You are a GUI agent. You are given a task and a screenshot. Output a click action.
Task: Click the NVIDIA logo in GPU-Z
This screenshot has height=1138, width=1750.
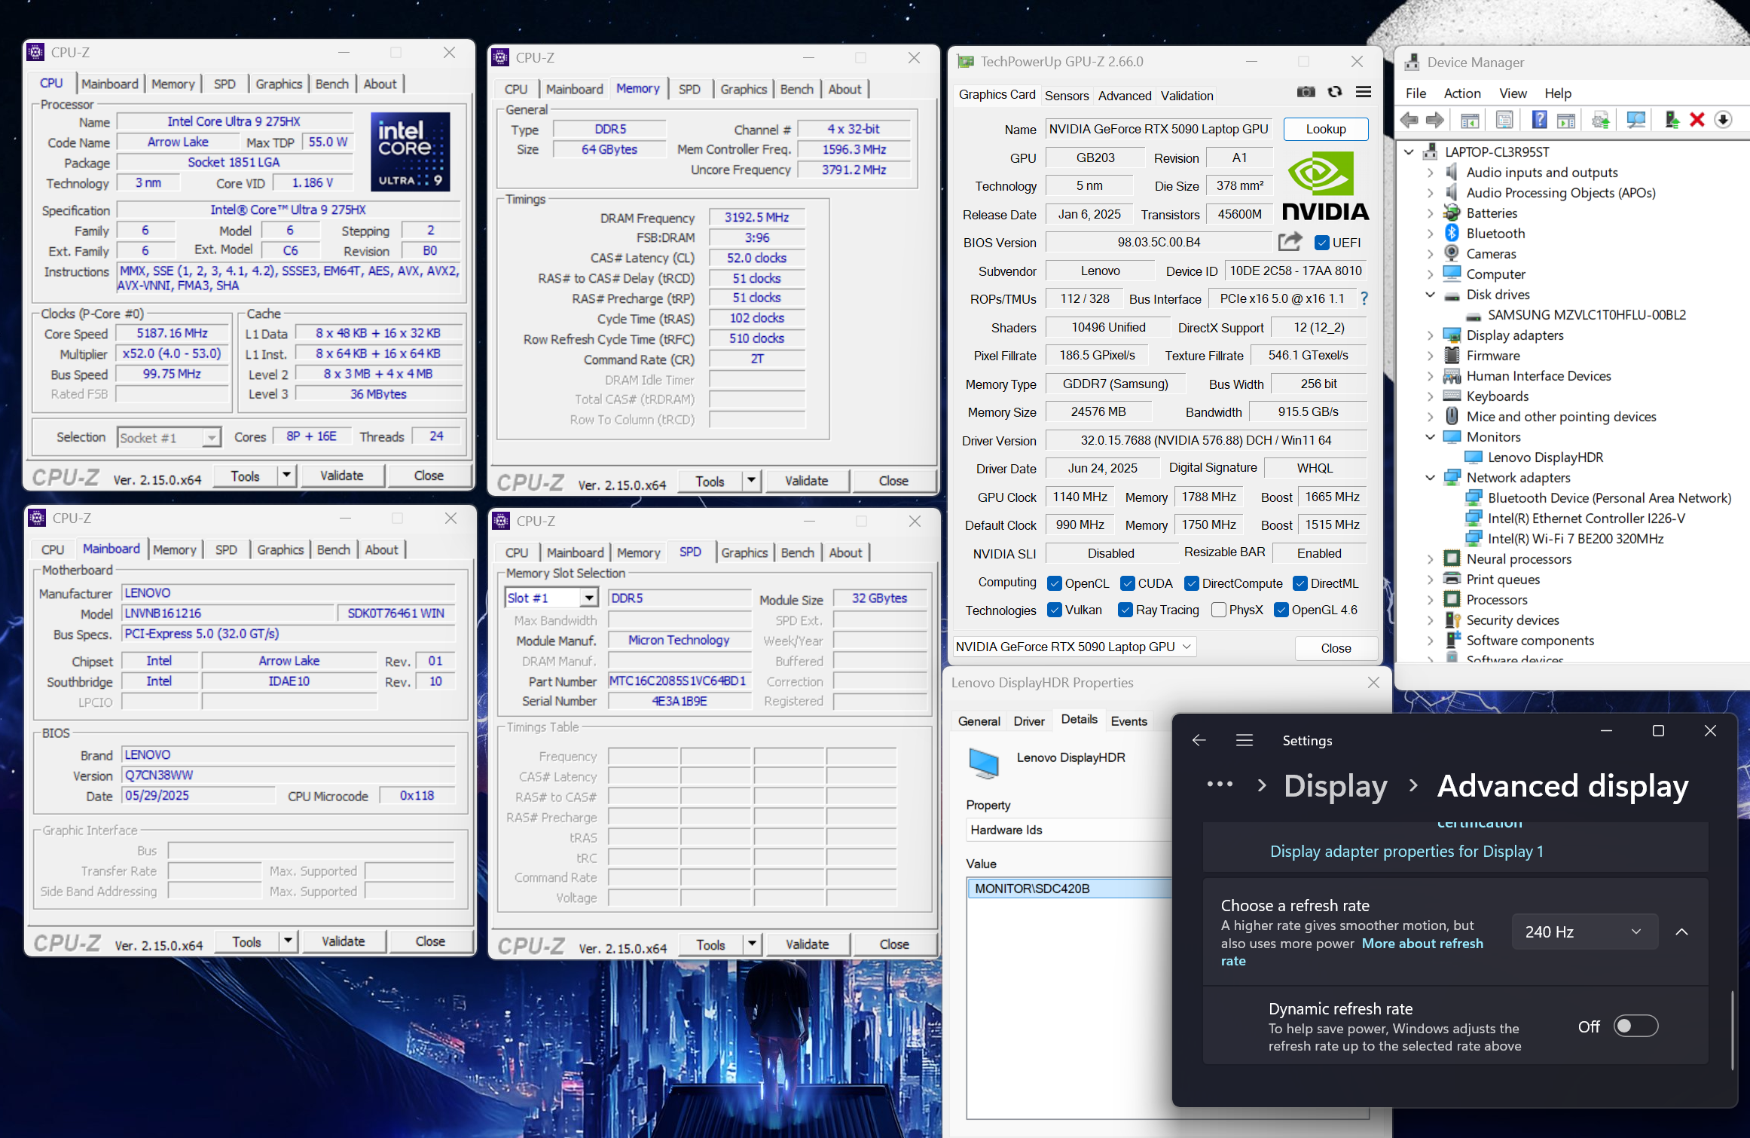(1325, 186)
